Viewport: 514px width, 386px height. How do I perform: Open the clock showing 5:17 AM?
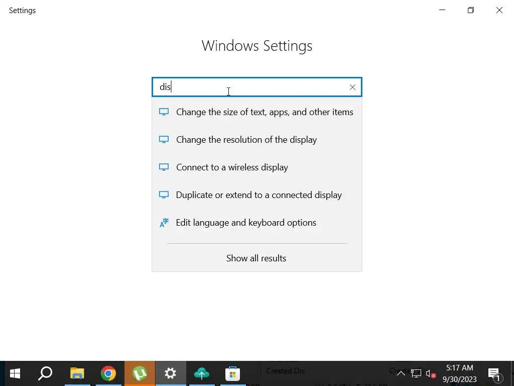(459, 373)
